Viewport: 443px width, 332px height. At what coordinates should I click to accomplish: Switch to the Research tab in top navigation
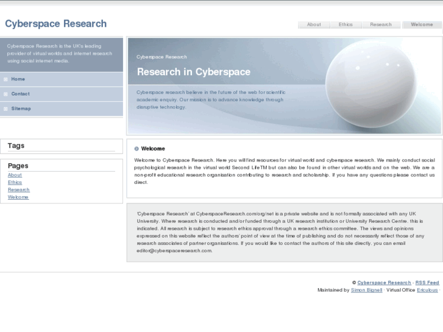[381, 24]
